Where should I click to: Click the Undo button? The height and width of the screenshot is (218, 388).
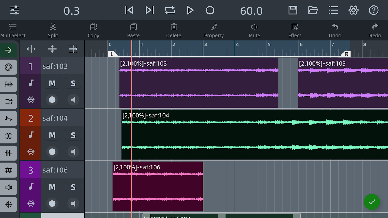pos(335,30)
